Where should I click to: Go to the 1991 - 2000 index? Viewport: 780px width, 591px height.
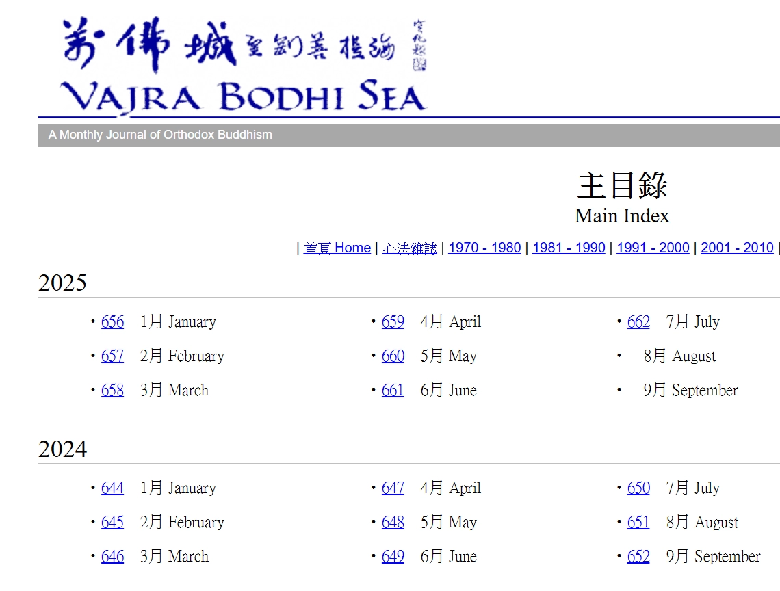(653, 248)
